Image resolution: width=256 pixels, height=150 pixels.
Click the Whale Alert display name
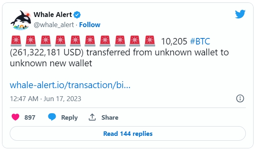coord(53,15)
